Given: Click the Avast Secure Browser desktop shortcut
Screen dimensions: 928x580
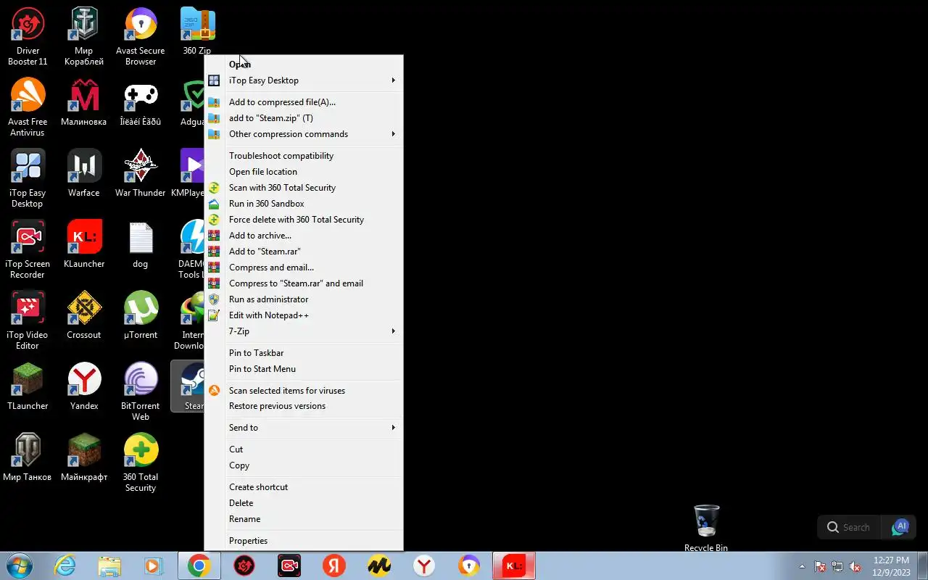Looking at the screenshot, I should [x=141, y=36].
